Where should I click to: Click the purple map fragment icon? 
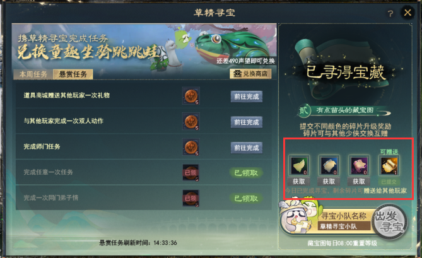click(359, 165)
